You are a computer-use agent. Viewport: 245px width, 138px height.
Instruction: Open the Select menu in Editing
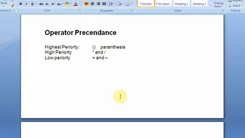(x=235, y=6)
